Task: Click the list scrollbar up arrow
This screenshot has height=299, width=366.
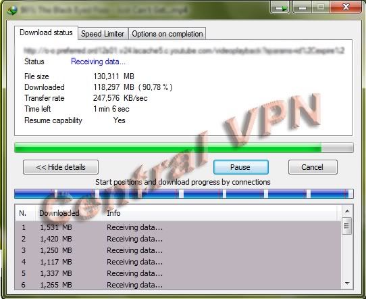Action: pyautogui.click(x=347, y=211)
